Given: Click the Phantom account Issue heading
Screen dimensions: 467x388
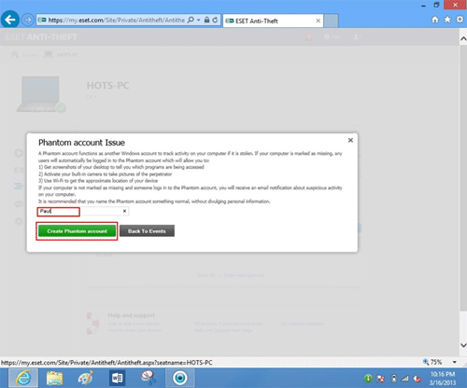Looking at the screenshot, I should (x=81, y=143).
